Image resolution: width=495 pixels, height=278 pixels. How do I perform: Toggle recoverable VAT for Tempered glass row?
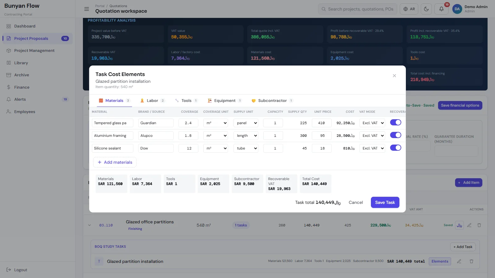pyautogui.click(x=396, y=122)
